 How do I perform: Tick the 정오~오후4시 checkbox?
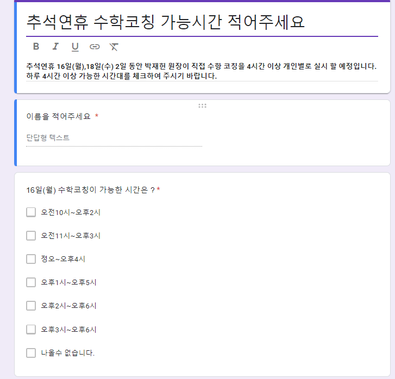[x=31, y=259]
